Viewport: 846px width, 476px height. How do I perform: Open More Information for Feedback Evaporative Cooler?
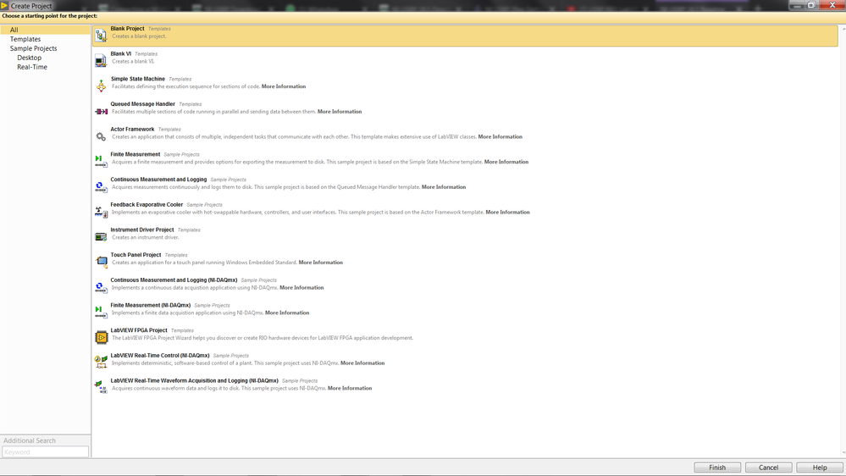(x=508, y=212)
